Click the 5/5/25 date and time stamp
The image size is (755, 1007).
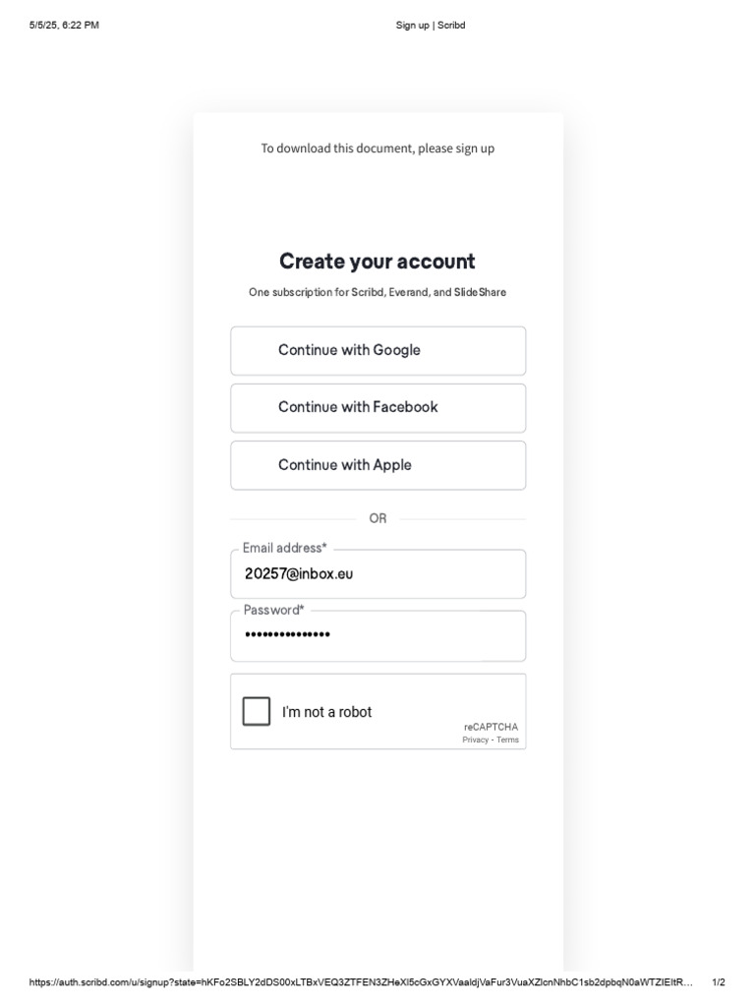(64, 26)
